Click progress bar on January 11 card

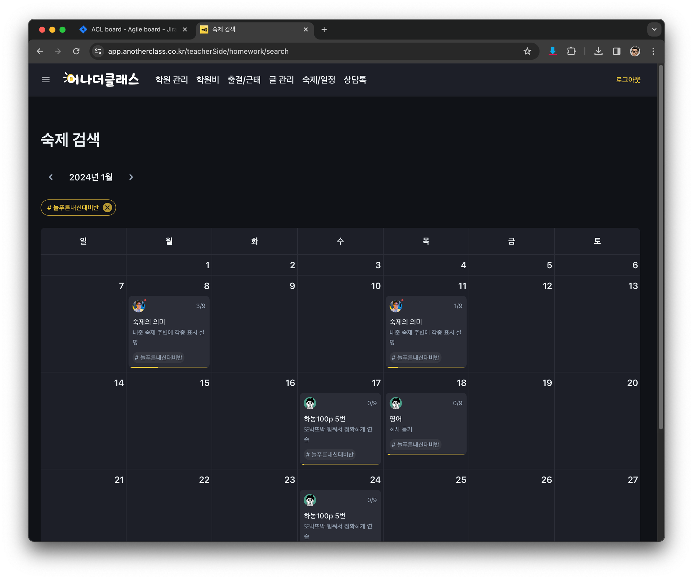coord(426,367)
